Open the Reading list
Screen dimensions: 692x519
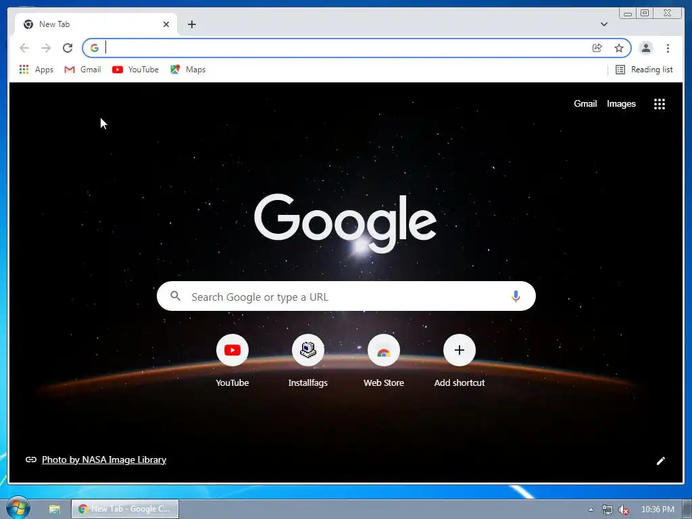644,70
